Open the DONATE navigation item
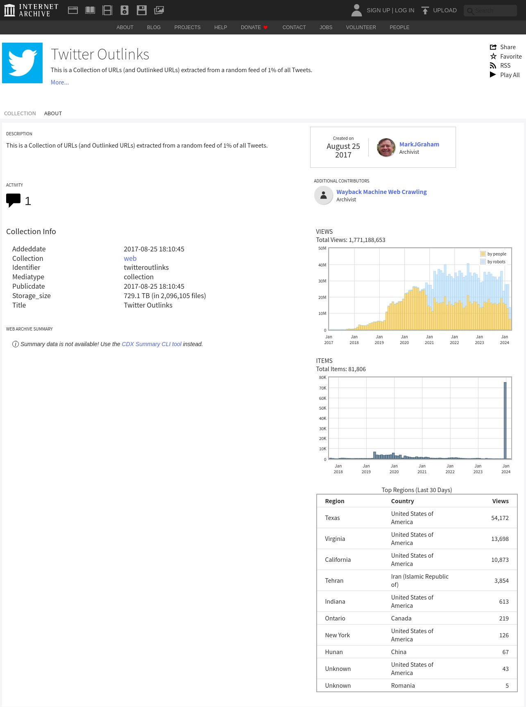 pos(251,27)
